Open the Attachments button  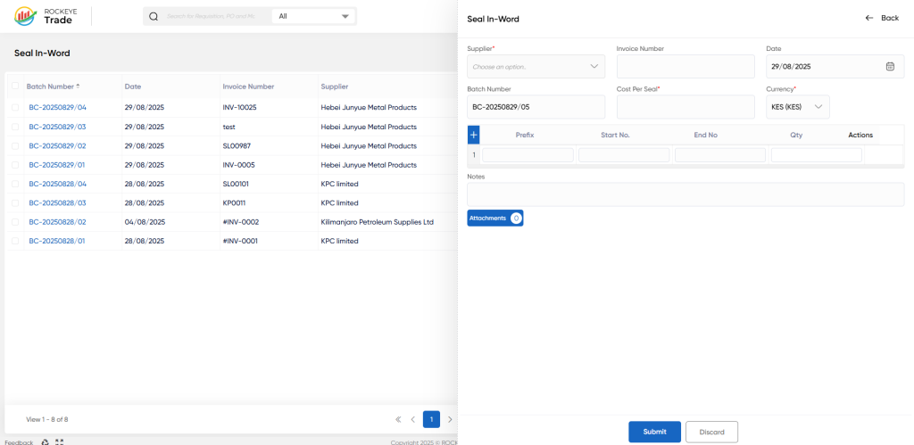point(494,218)
